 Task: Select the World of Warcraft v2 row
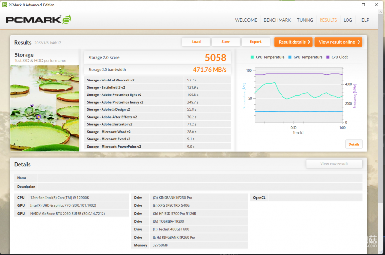tap(157, 80)
